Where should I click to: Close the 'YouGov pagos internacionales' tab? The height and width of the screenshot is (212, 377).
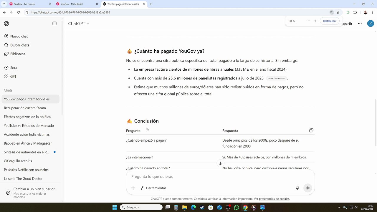(144, 4)
